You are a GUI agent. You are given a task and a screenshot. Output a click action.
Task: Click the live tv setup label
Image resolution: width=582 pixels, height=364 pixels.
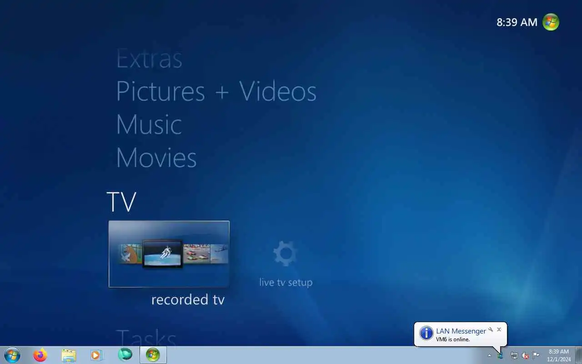point(286,282)
